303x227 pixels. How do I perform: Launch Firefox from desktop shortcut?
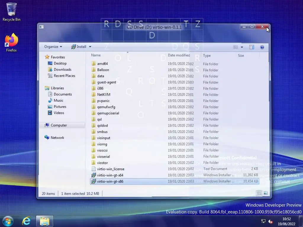coord(12,43)
